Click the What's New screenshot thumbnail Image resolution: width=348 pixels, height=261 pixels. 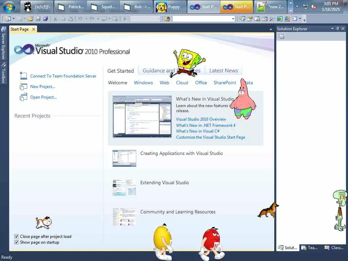coord(142,117)
